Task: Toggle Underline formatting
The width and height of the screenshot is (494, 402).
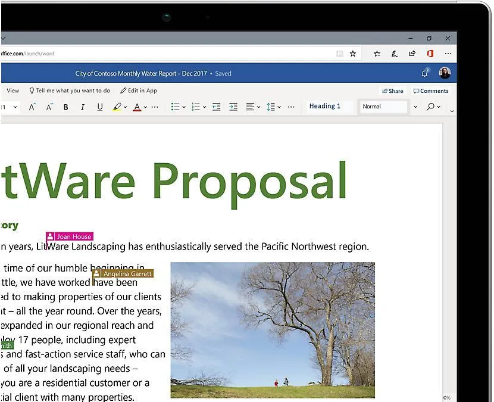Action: (100, 107)
